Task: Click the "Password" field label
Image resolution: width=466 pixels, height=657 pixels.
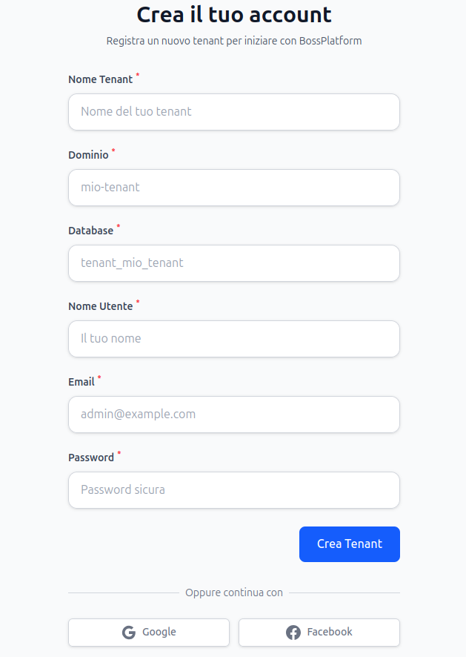Action: pyautogui.click(x=91, y=458)
